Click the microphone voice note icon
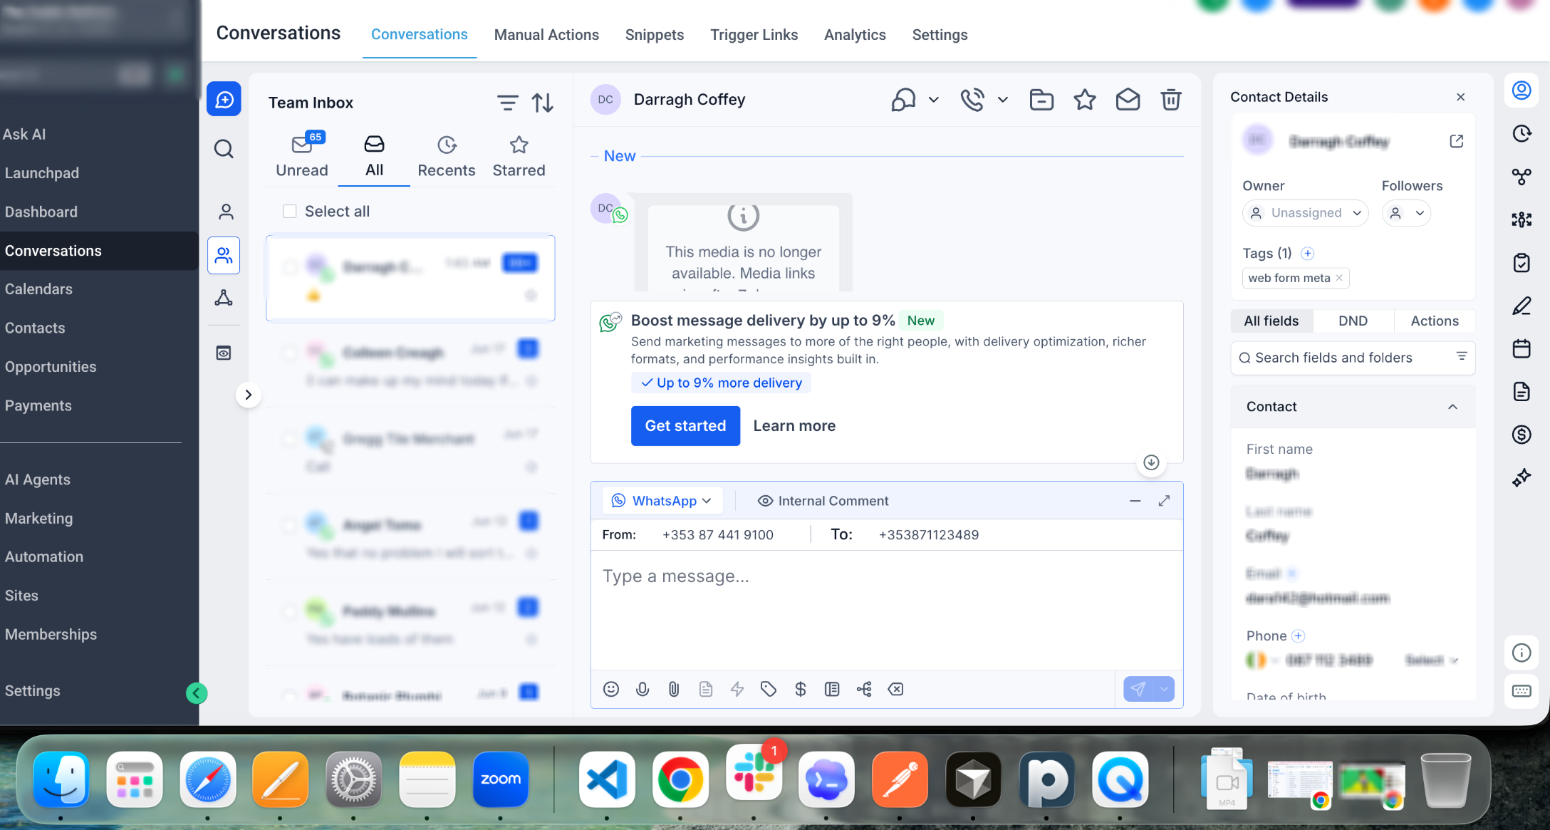The height and width of the screenshot is (830, 1550). [x=643, y=689]
